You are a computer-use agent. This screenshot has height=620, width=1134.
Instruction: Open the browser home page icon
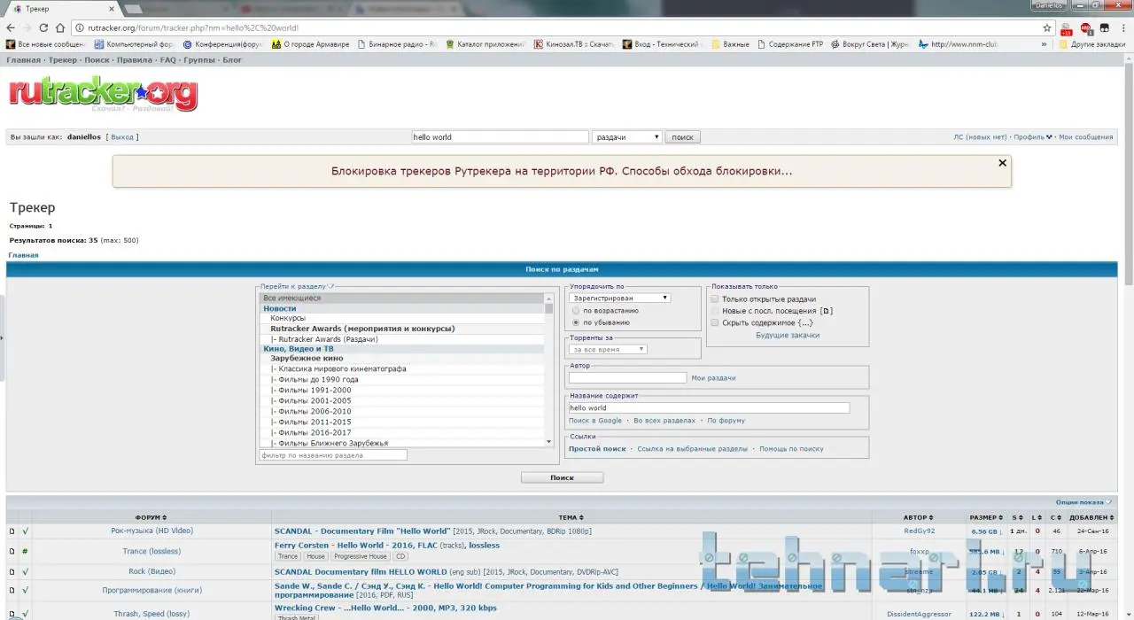pyautogui.click(x=60, y=27)
